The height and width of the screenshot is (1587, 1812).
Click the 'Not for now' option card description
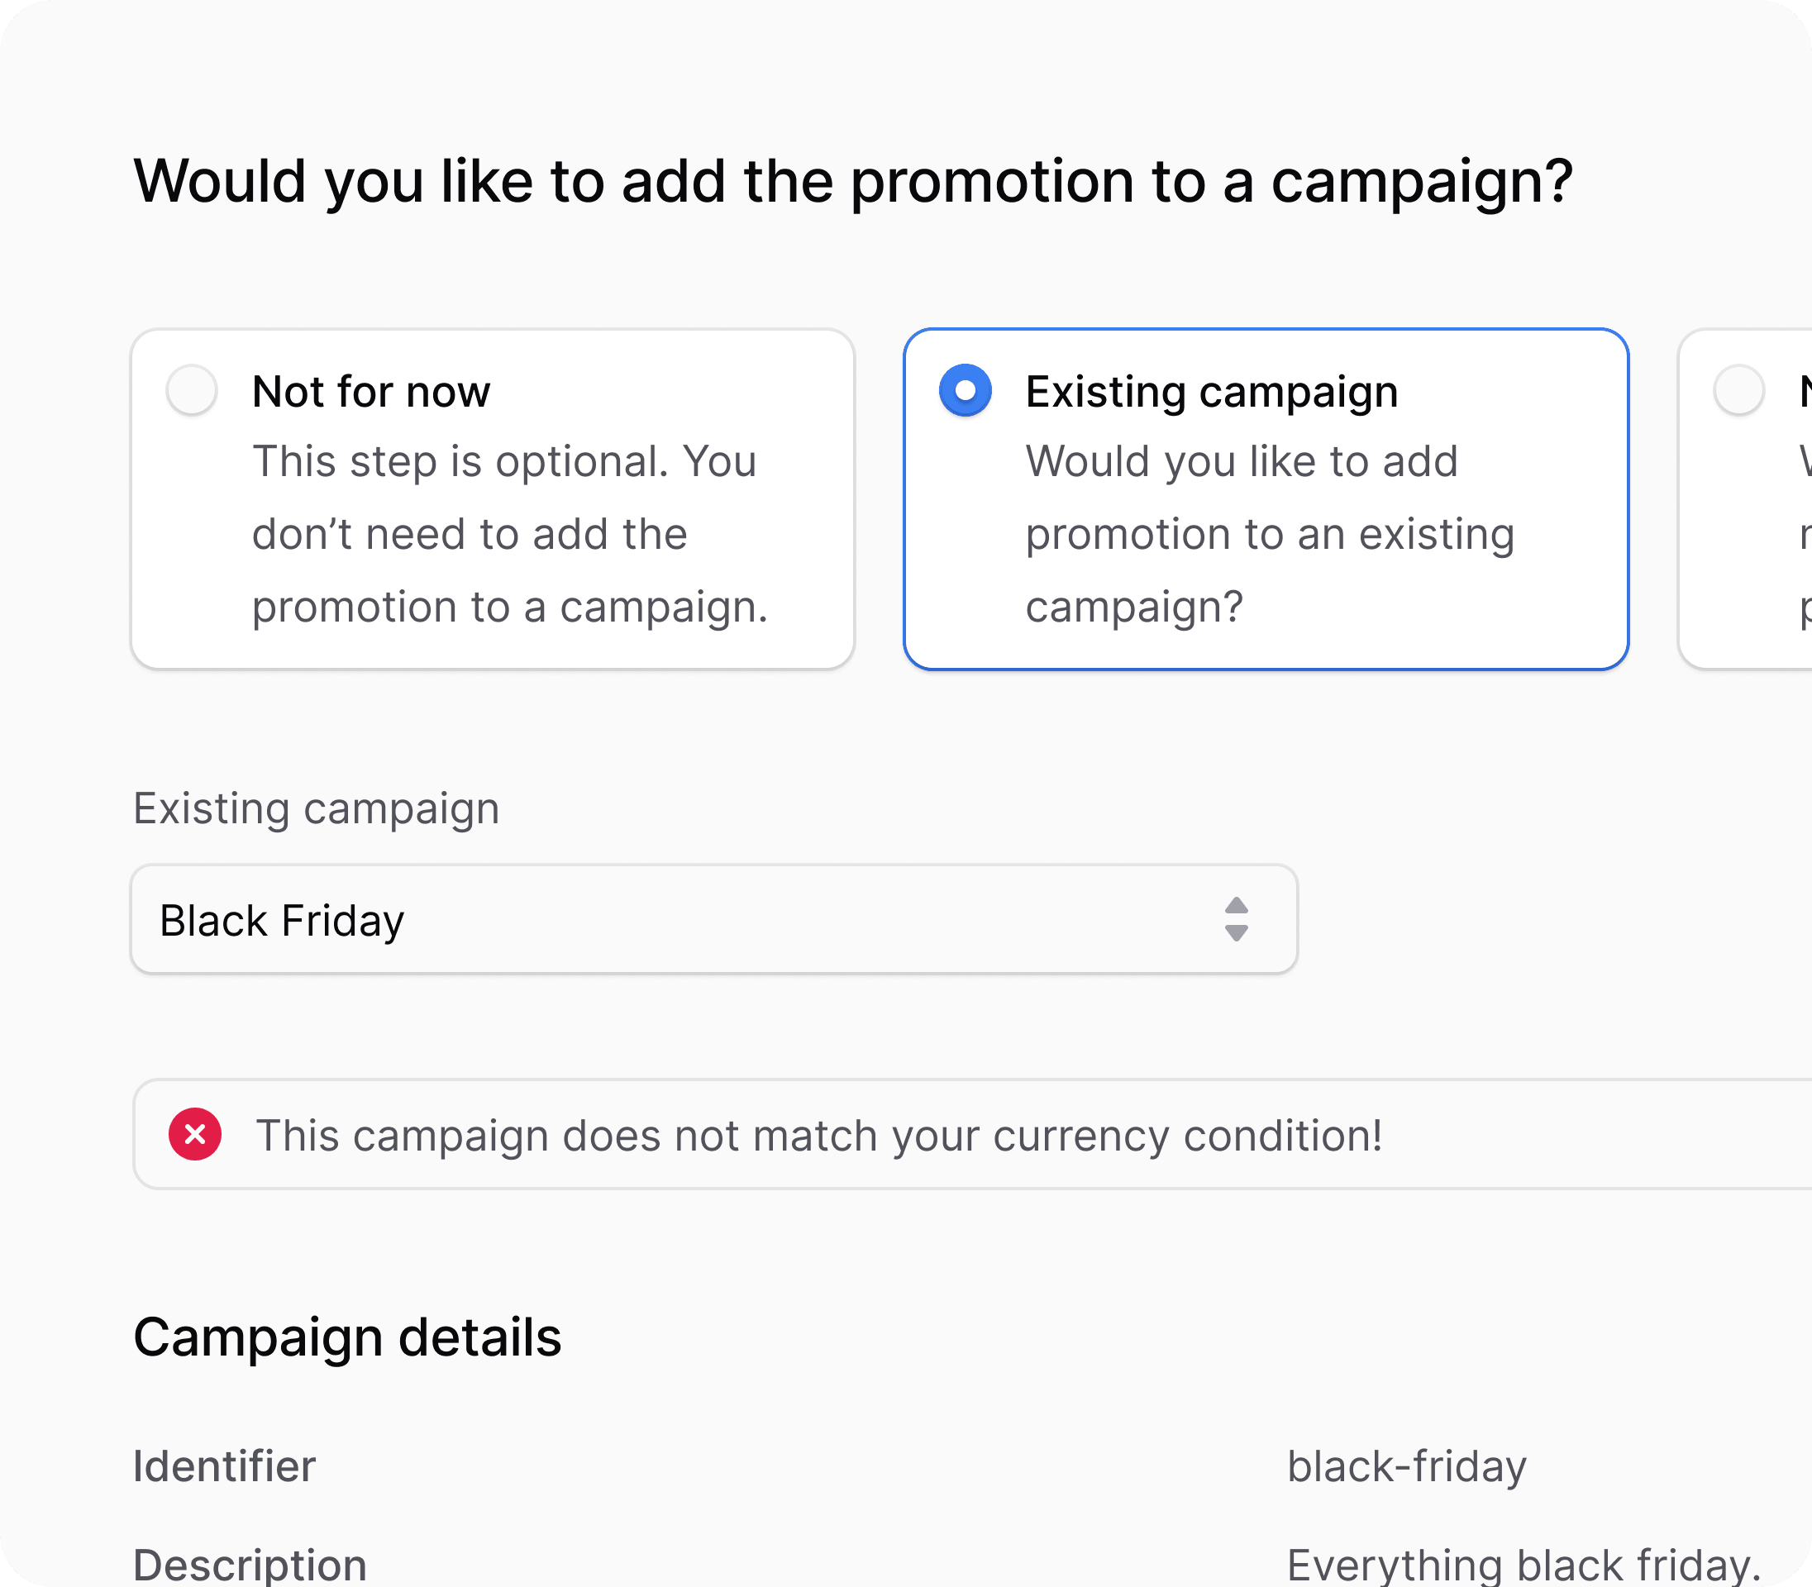509,534
